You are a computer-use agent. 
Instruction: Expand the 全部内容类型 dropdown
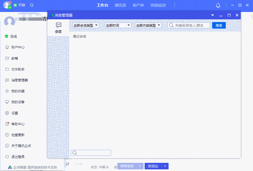[148, 25]
